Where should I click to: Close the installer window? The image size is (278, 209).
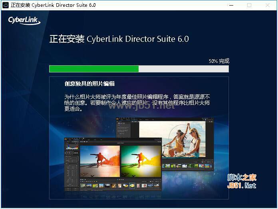[268, 5]
